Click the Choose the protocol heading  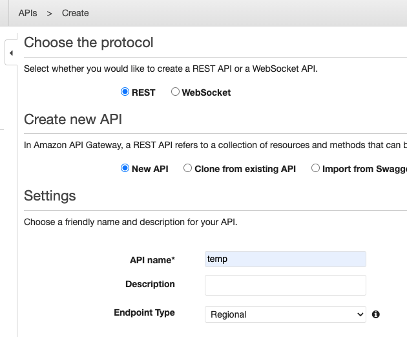[89, 43]
